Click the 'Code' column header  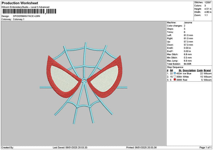[200, 70]
